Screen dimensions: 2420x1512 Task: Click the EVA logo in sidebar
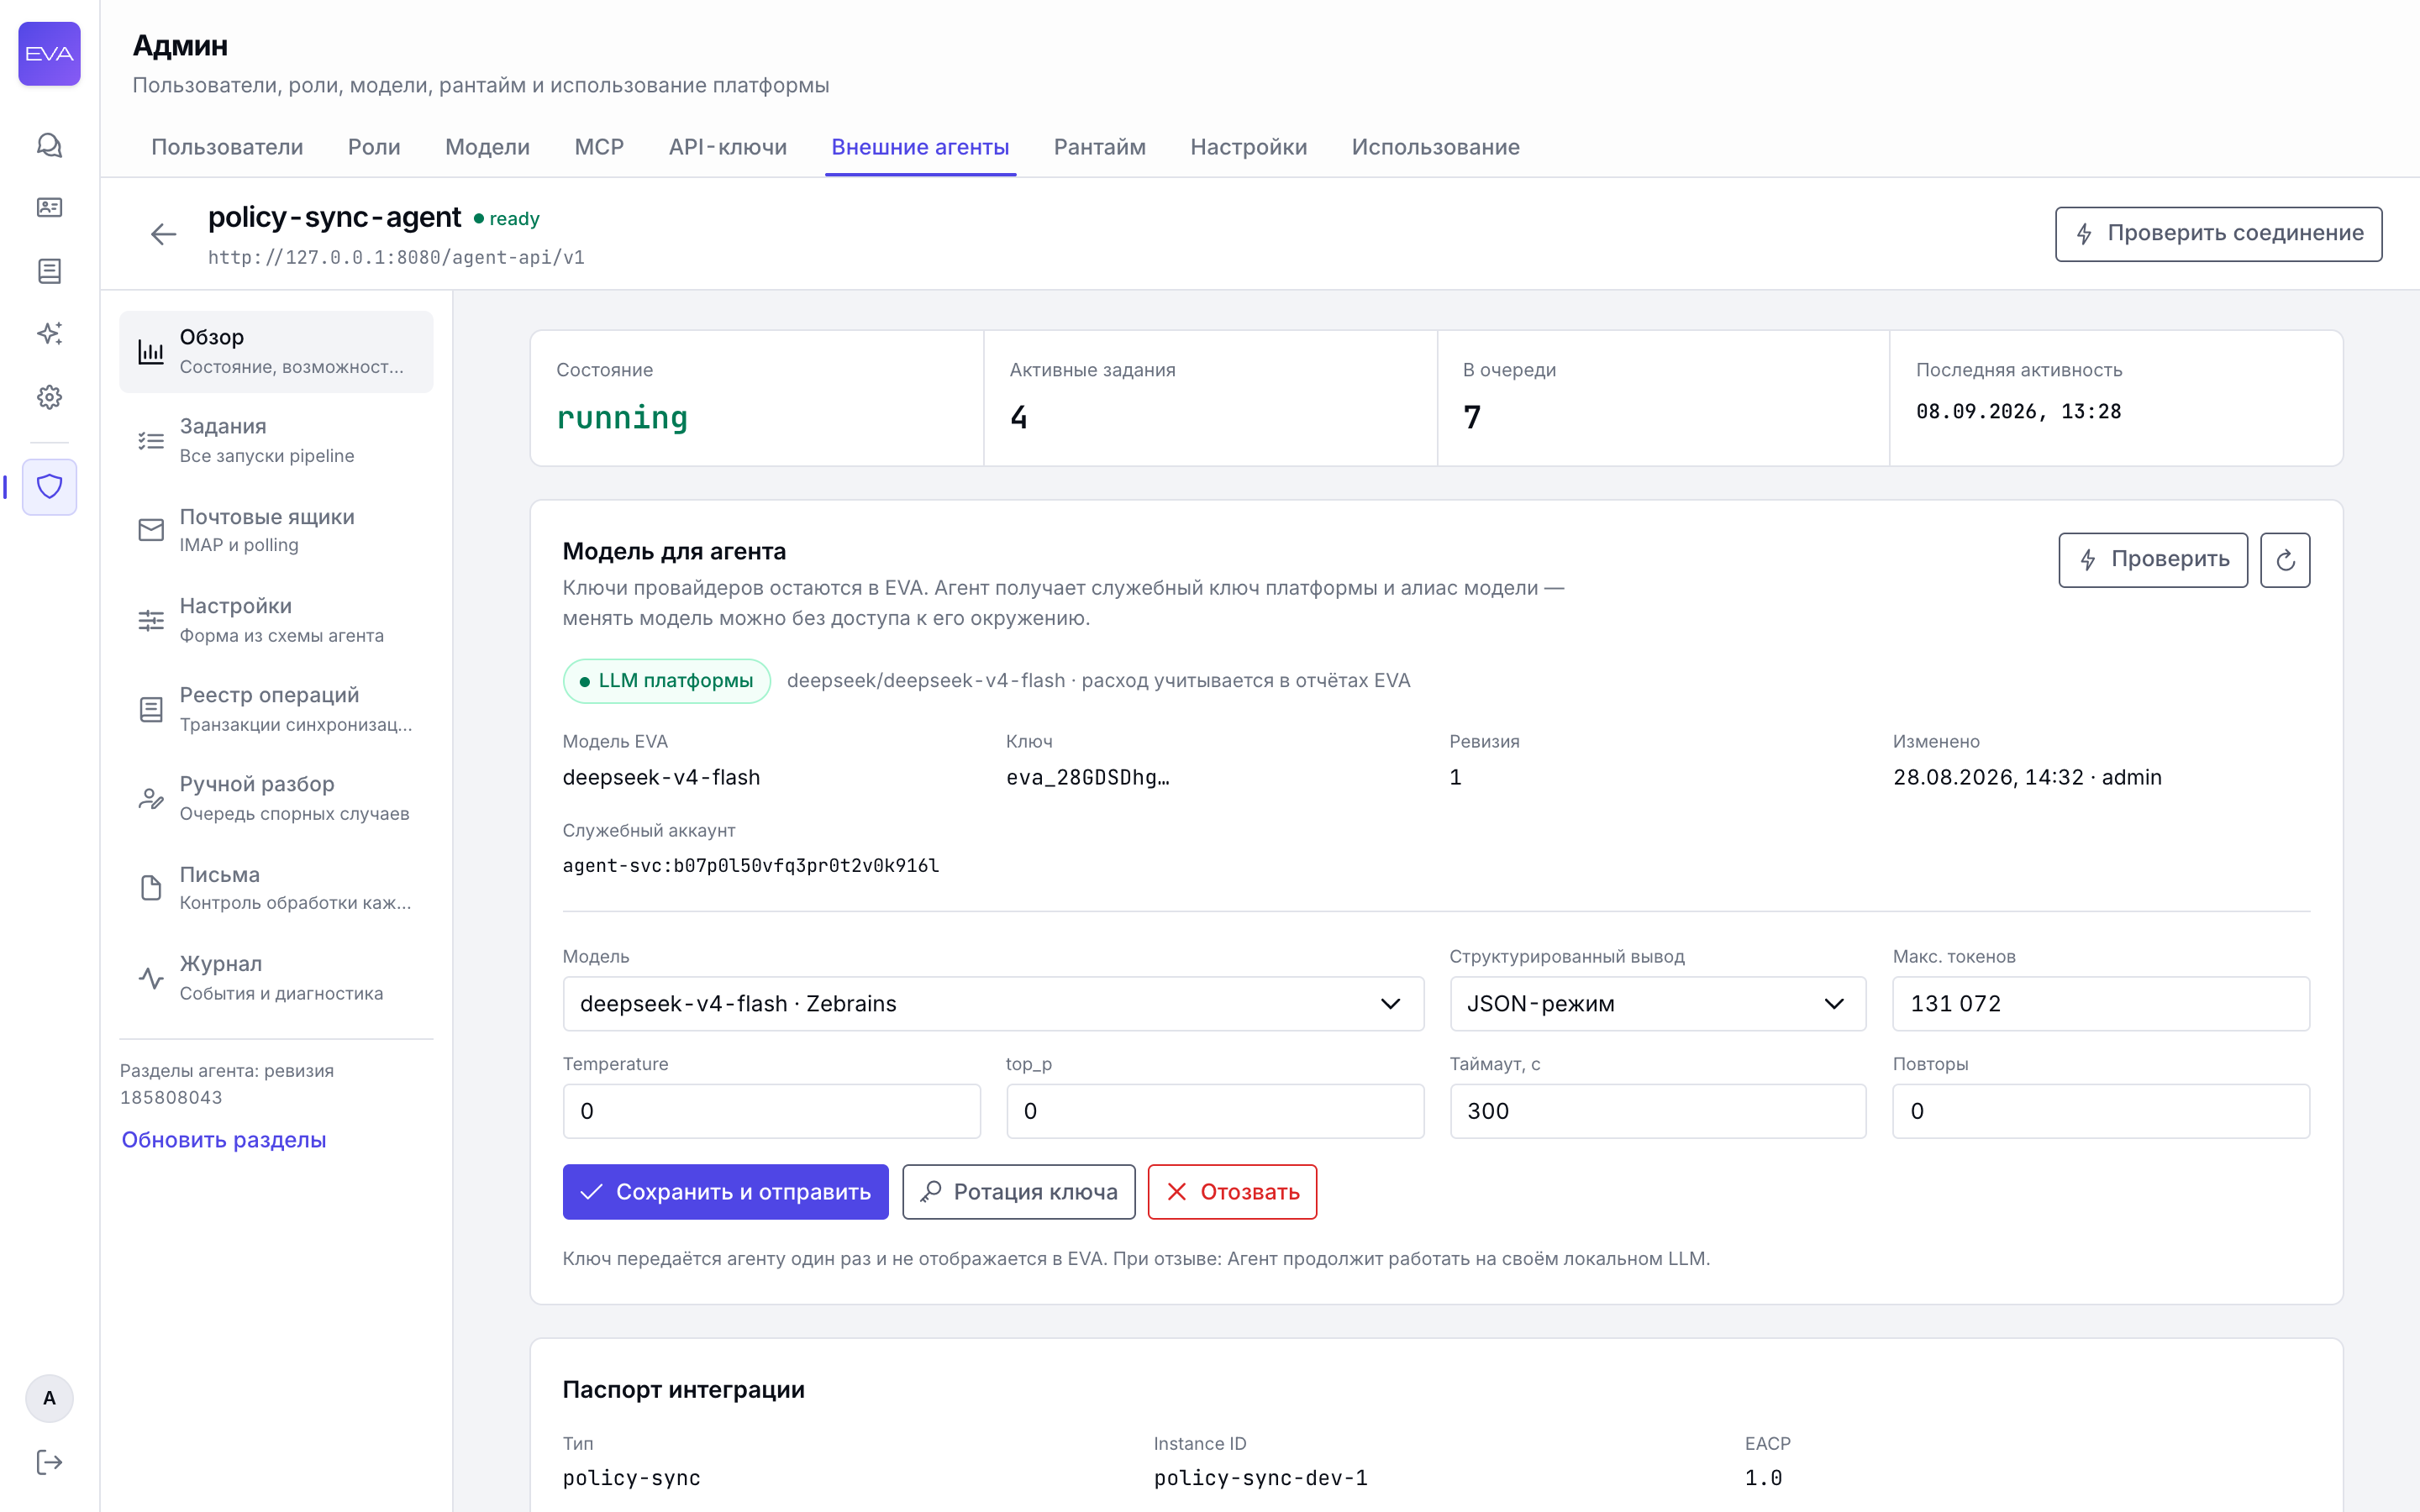pos(49,54)
